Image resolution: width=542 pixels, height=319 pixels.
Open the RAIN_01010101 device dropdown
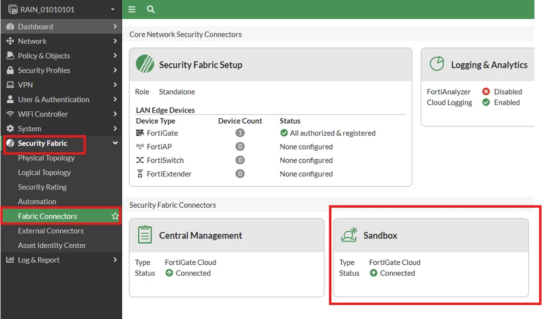[x=113, y=10]
